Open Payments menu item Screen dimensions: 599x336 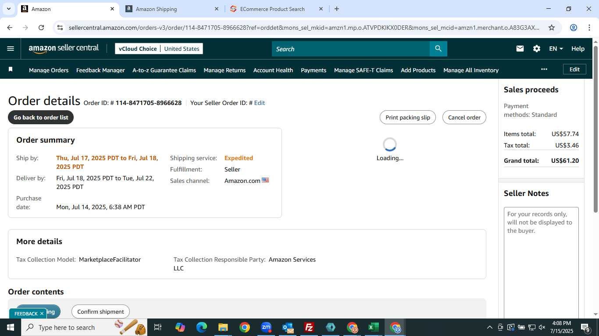[x=314, y=70]
